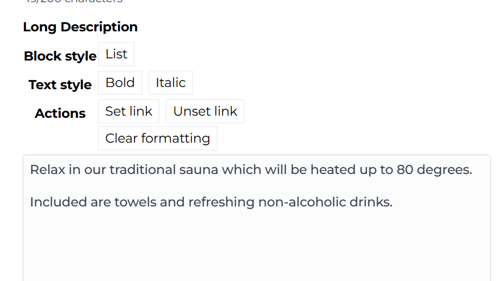Toggle Bold text style
The width and height of the screenshot is (503, 281).
tap(120, 83)
